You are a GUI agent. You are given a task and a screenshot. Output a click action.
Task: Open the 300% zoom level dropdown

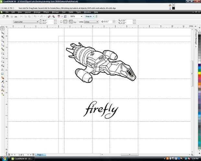pyautogui.click(x=81, y=17)
